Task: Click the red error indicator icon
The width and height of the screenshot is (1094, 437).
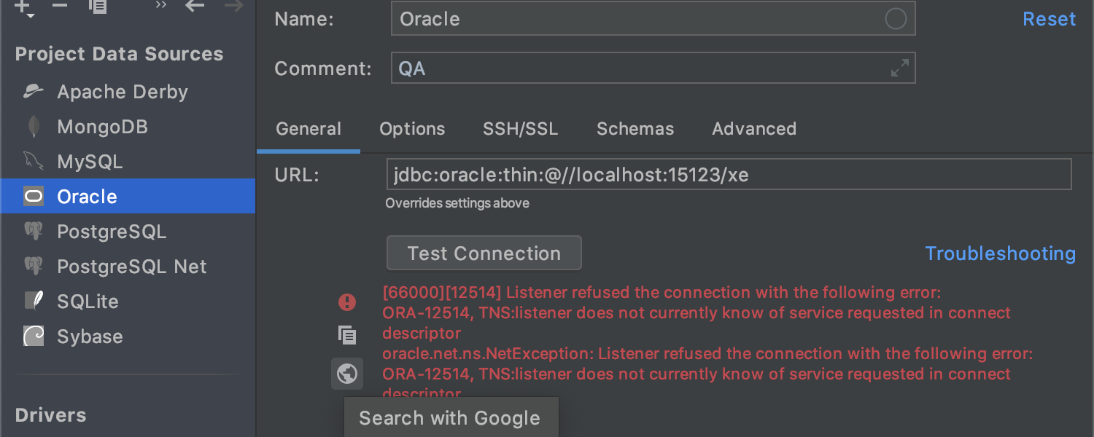Action: click(x=347, y=302)
